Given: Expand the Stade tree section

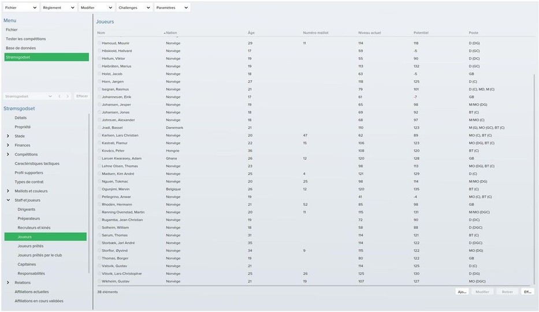Looking at the screenshot, I should [8, 136].
